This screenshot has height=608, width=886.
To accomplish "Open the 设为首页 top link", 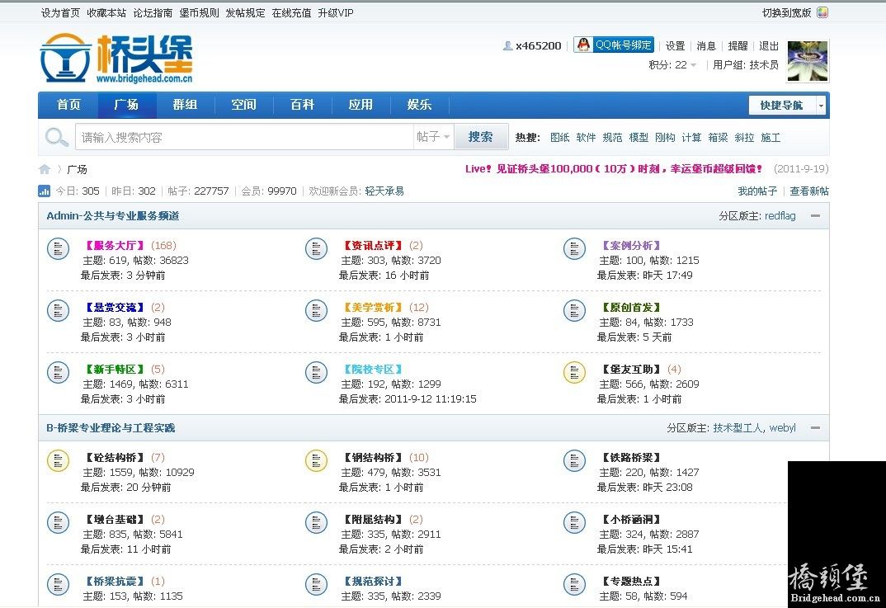I will [x=60, y=12].
